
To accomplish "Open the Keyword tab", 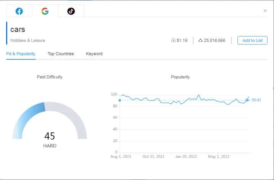I will coord(94,54).
